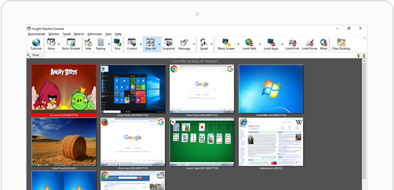Click the Limit Print icon
Viewport: 394px width, 190px height.
coord(292,42)
